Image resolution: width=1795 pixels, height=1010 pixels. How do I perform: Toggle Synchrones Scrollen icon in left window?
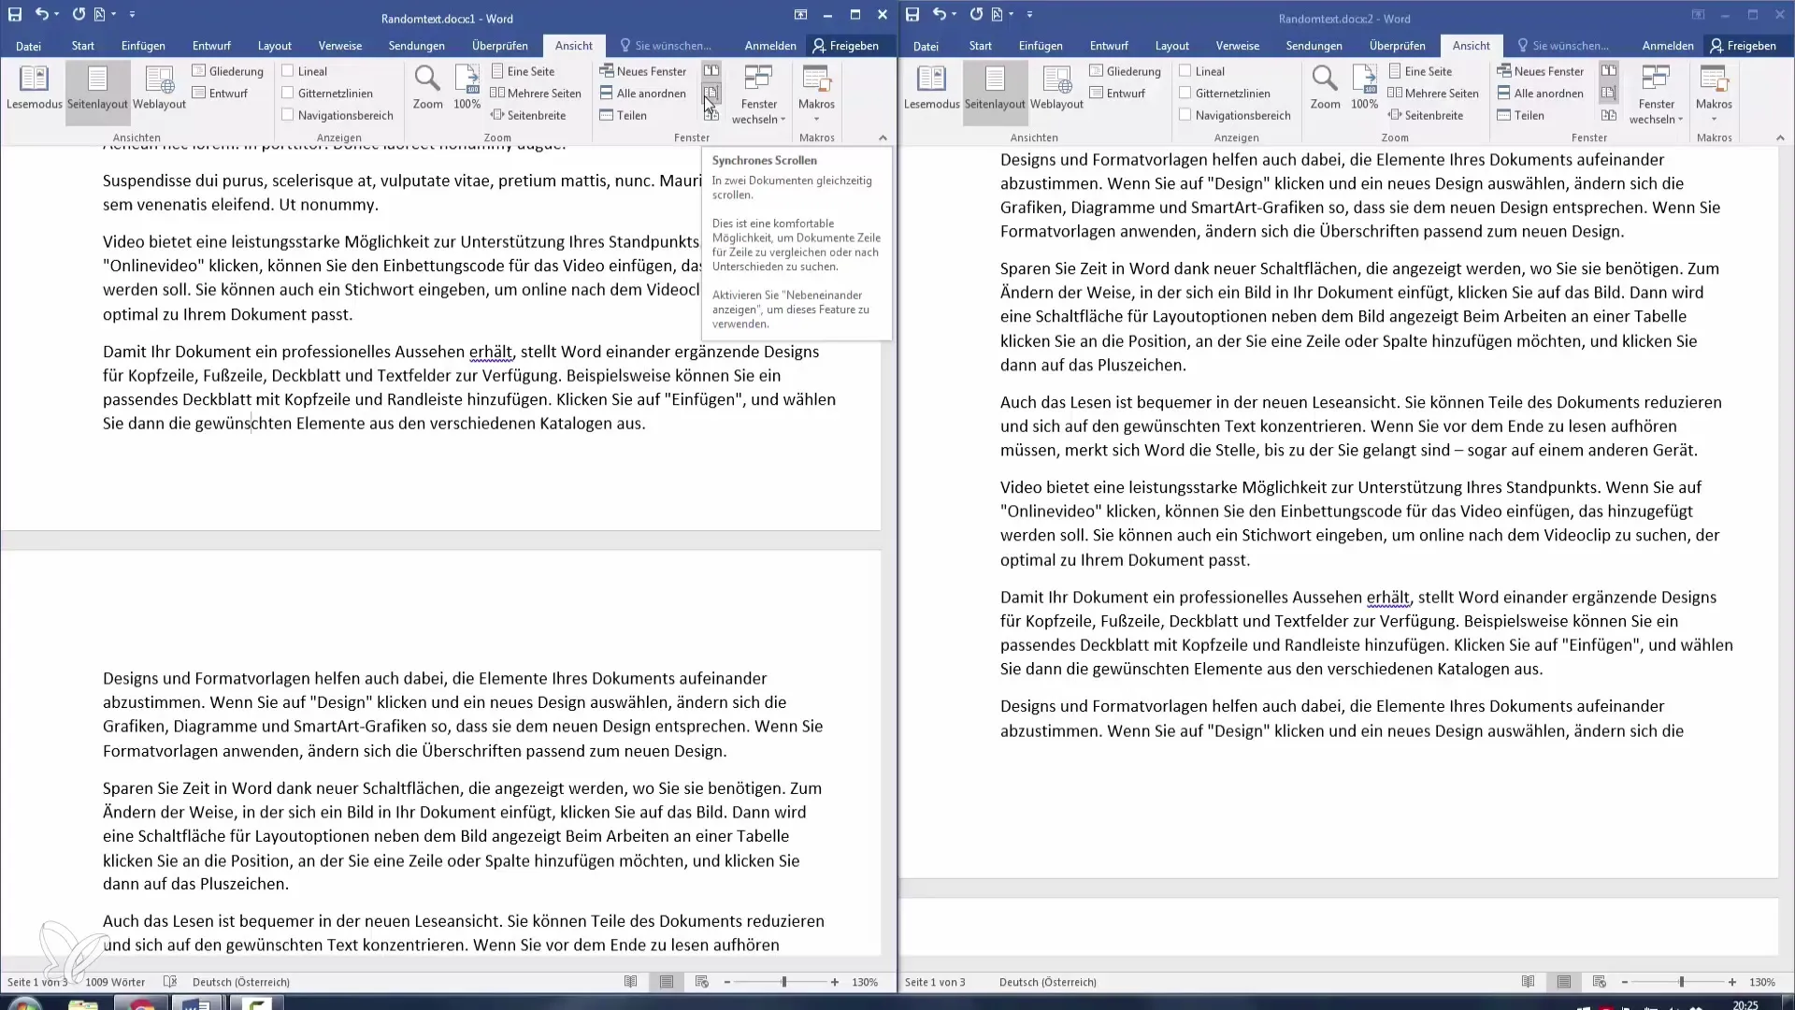(711, 94)
